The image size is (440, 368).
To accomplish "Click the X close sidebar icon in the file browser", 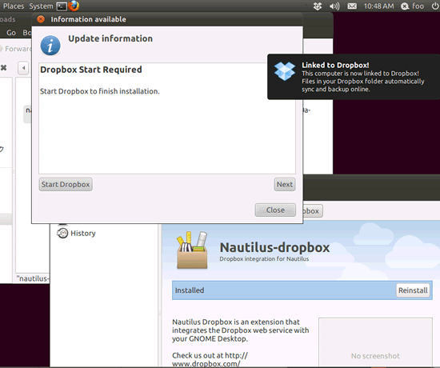I will tap(3, 68).
